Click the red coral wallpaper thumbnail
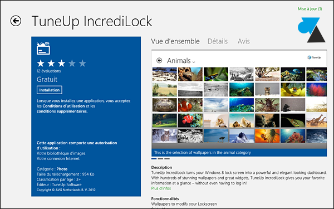 click(317, 90)
